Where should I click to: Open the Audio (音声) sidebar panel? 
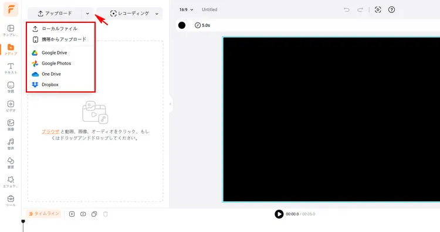click(x=11, y=144)
